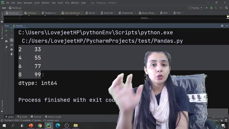Pin the Pandas run tab
This screenshot has width=229, height=129.
point(6,47)
